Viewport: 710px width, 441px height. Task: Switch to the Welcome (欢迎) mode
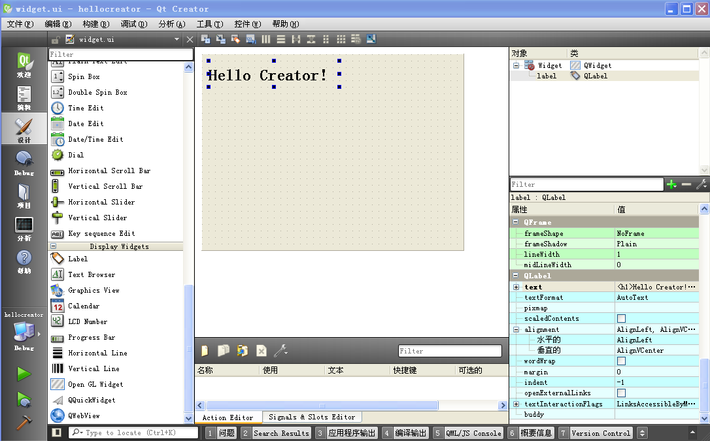pos(24,64)
